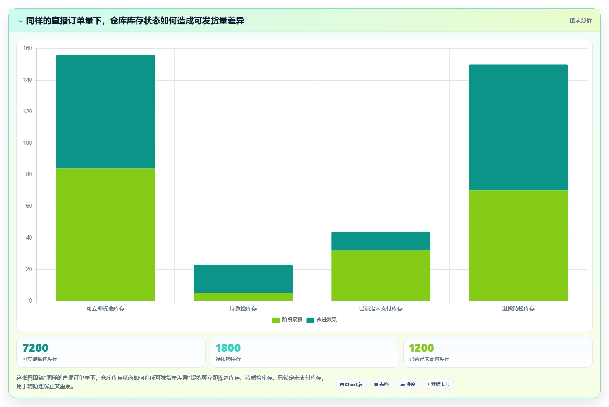Click the 数据卡片 tag chip
This screenshot has width=609, height=407.
(438, 384)
